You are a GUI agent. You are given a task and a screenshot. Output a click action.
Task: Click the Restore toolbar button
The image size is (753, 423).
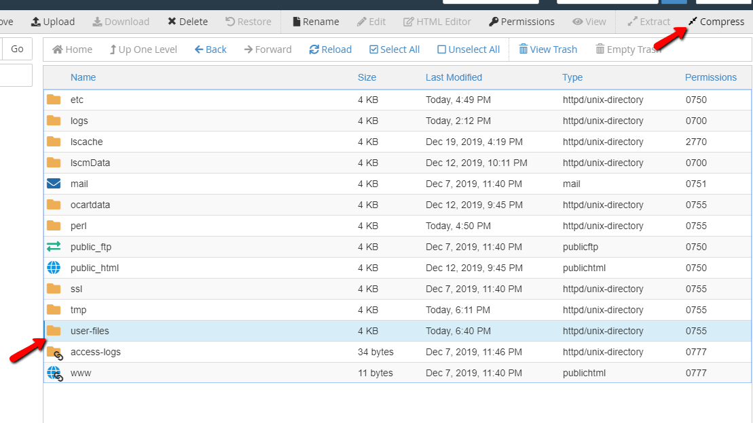click(x=249, y=22)
